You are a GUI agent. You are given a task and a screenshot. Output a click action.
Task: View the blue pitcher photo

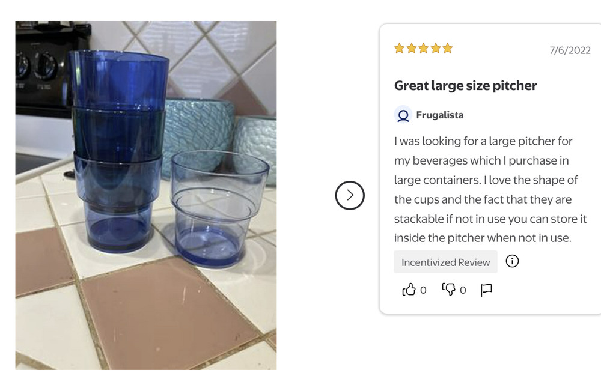(x=145, y=195)
